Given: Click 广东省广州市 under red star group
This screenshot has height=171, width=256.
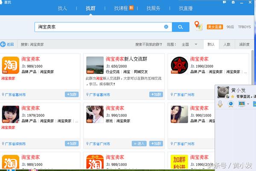Looking at the screenshot, I should (184, 94).
